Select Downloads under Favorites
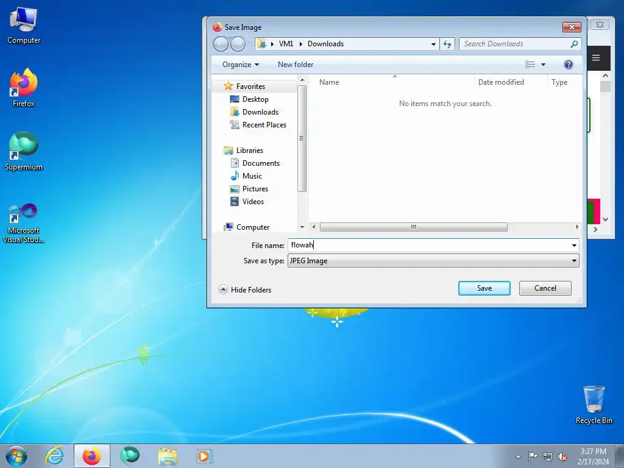 260,112
